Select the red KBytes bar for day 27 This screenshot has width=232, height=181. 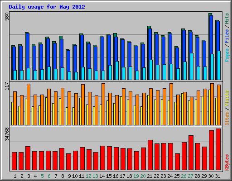point(191,152)
